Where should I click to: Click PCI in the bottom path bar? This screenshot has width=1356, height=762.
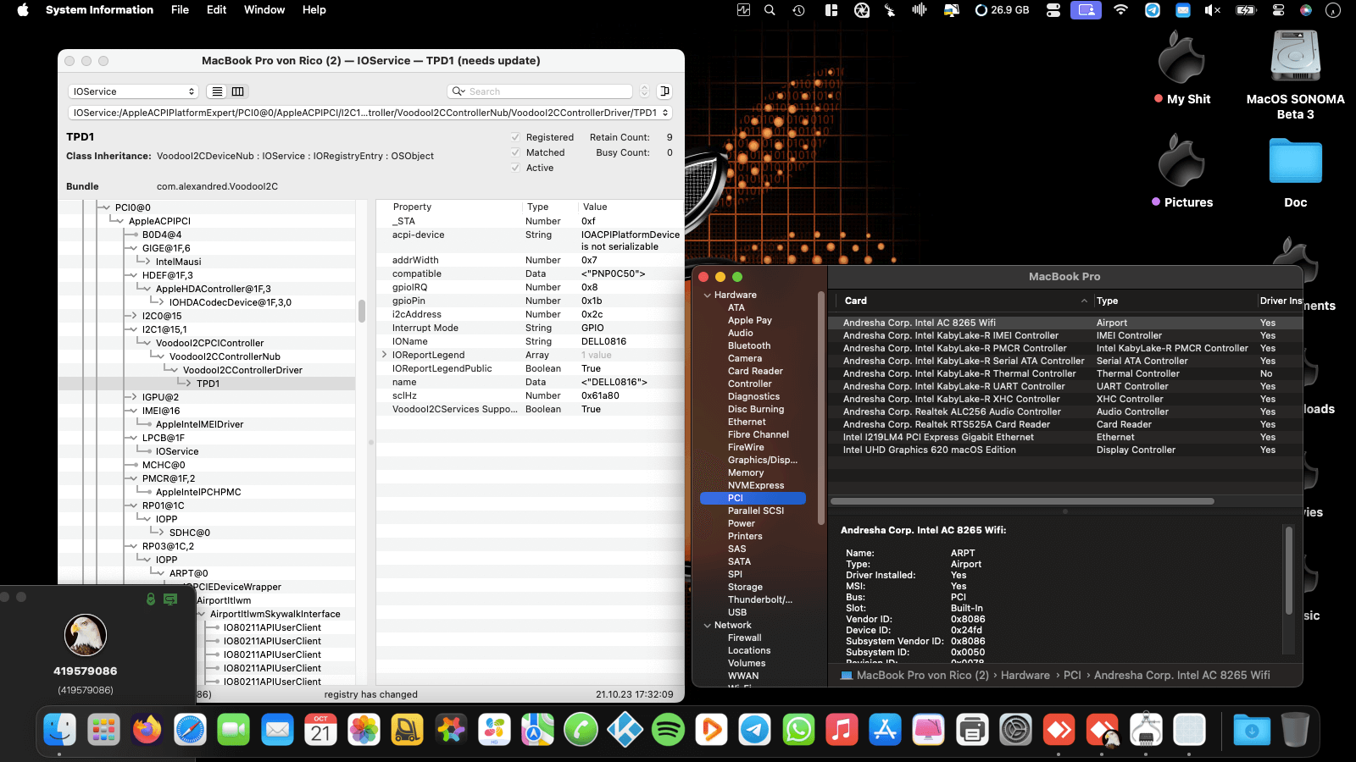[x=1072, y=676]
